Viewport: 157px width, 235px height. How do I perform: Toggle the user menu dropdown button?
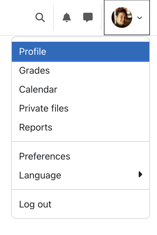coord(127,17)
